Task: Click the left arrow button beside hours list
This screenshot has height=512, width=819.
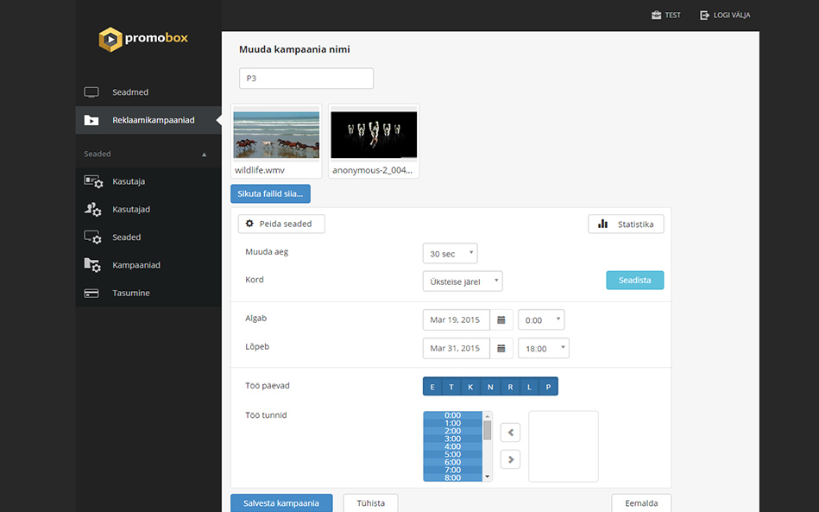Action: [x=510, y=433]
